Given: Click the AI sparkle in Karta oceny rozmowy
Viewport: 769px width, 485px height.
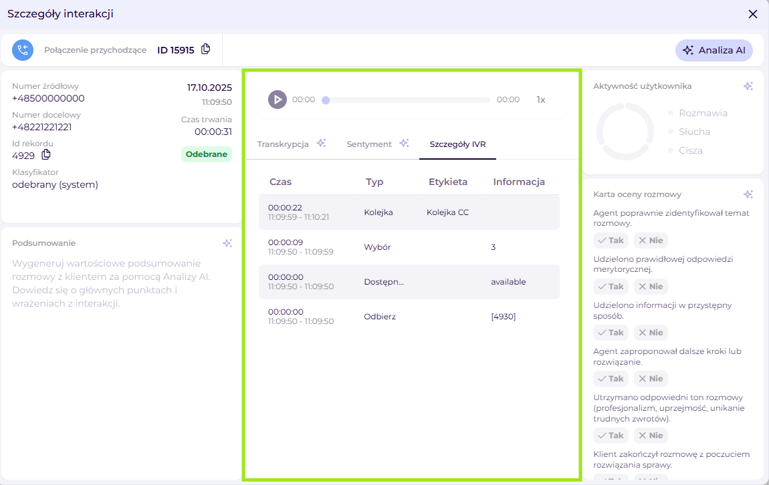Looking at the screenshot, I should tap(748, 194).
